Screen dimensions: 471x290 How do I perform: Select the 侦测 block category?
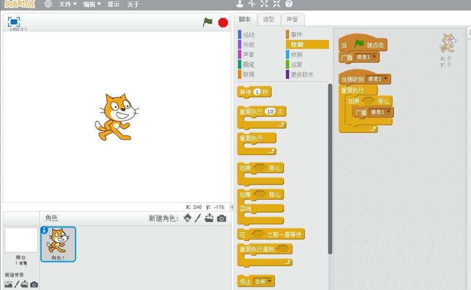(x=297, y=54)
